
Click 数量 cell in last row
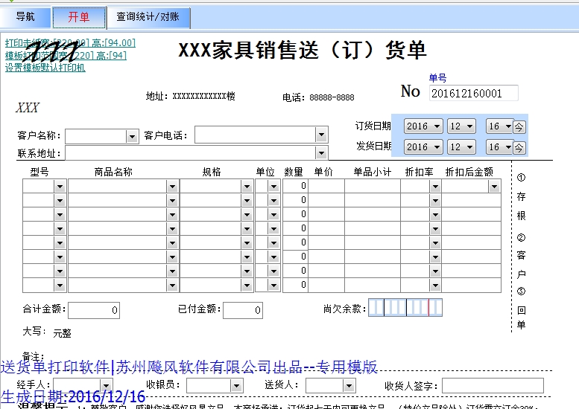295,285
